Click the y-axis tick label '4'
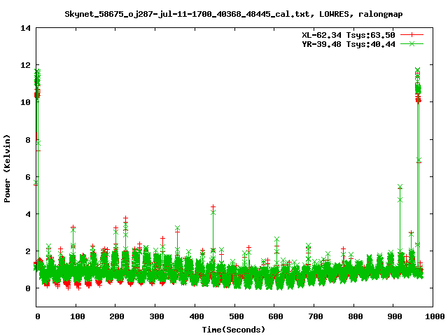This screenshot has height=336, width=448. pos(28,214)
